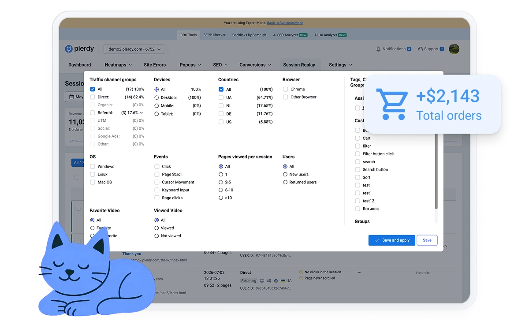Viewport: 529px width, 321px height.
Task: Switch to SERP Checker tool
Action: [215, 35]
